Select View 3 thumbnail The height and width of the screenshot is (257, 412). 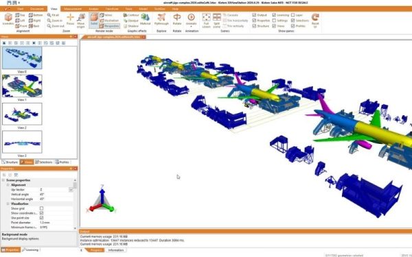(22, 142)
